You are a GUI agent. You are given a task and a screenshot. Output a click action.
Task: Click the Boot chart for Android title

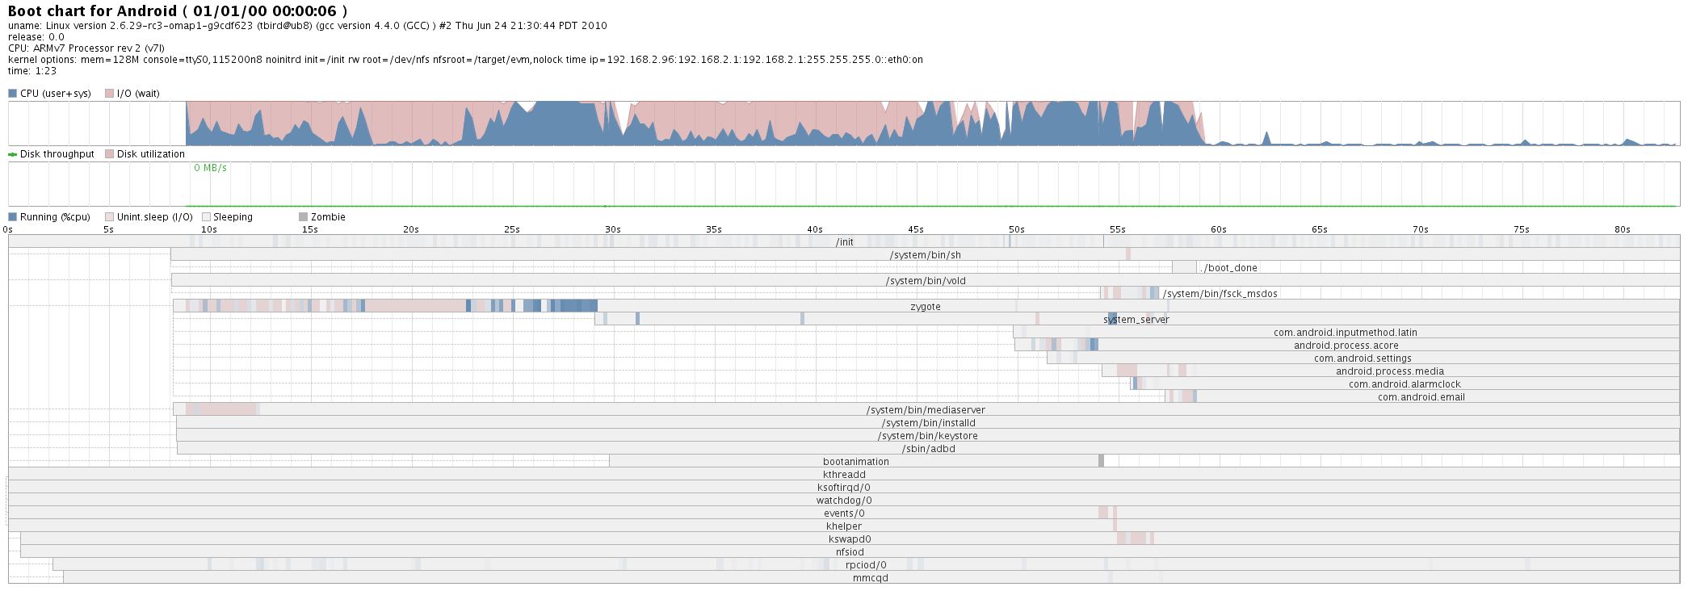(178, 10)
